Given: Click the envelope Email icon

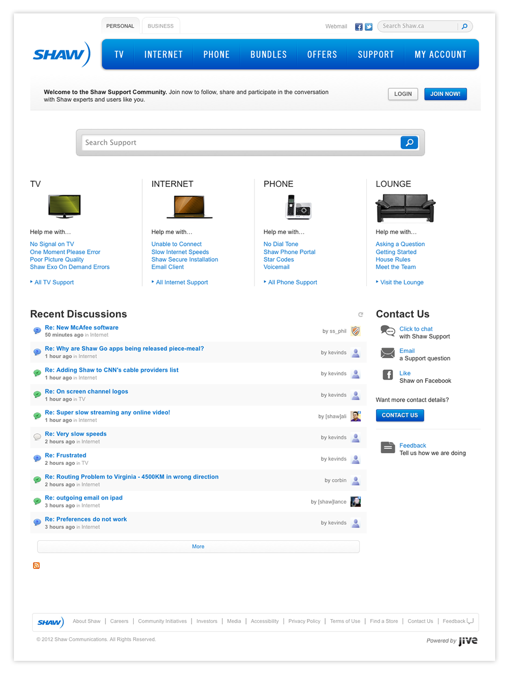Looking at the screenshot, I should coord(388,353).
